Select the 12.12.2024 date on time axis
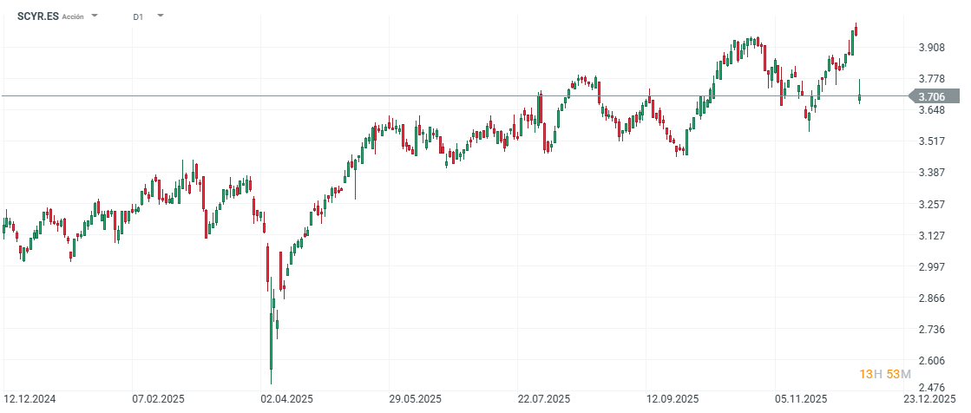Image resolution: width=971 pixels, height=413 pixels. pyautogui.click(x=29, y=399)
